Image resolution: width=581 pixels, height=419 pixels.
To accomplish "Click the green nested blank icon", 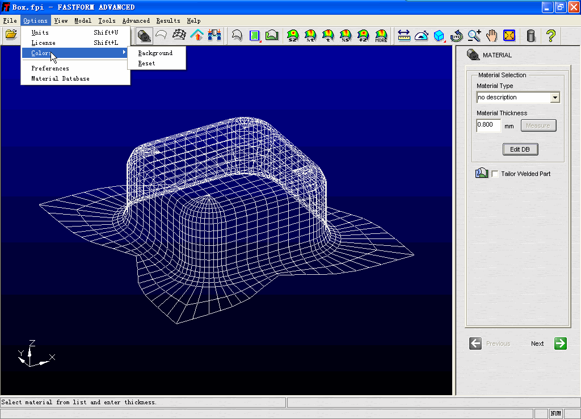I will [272, 36].
